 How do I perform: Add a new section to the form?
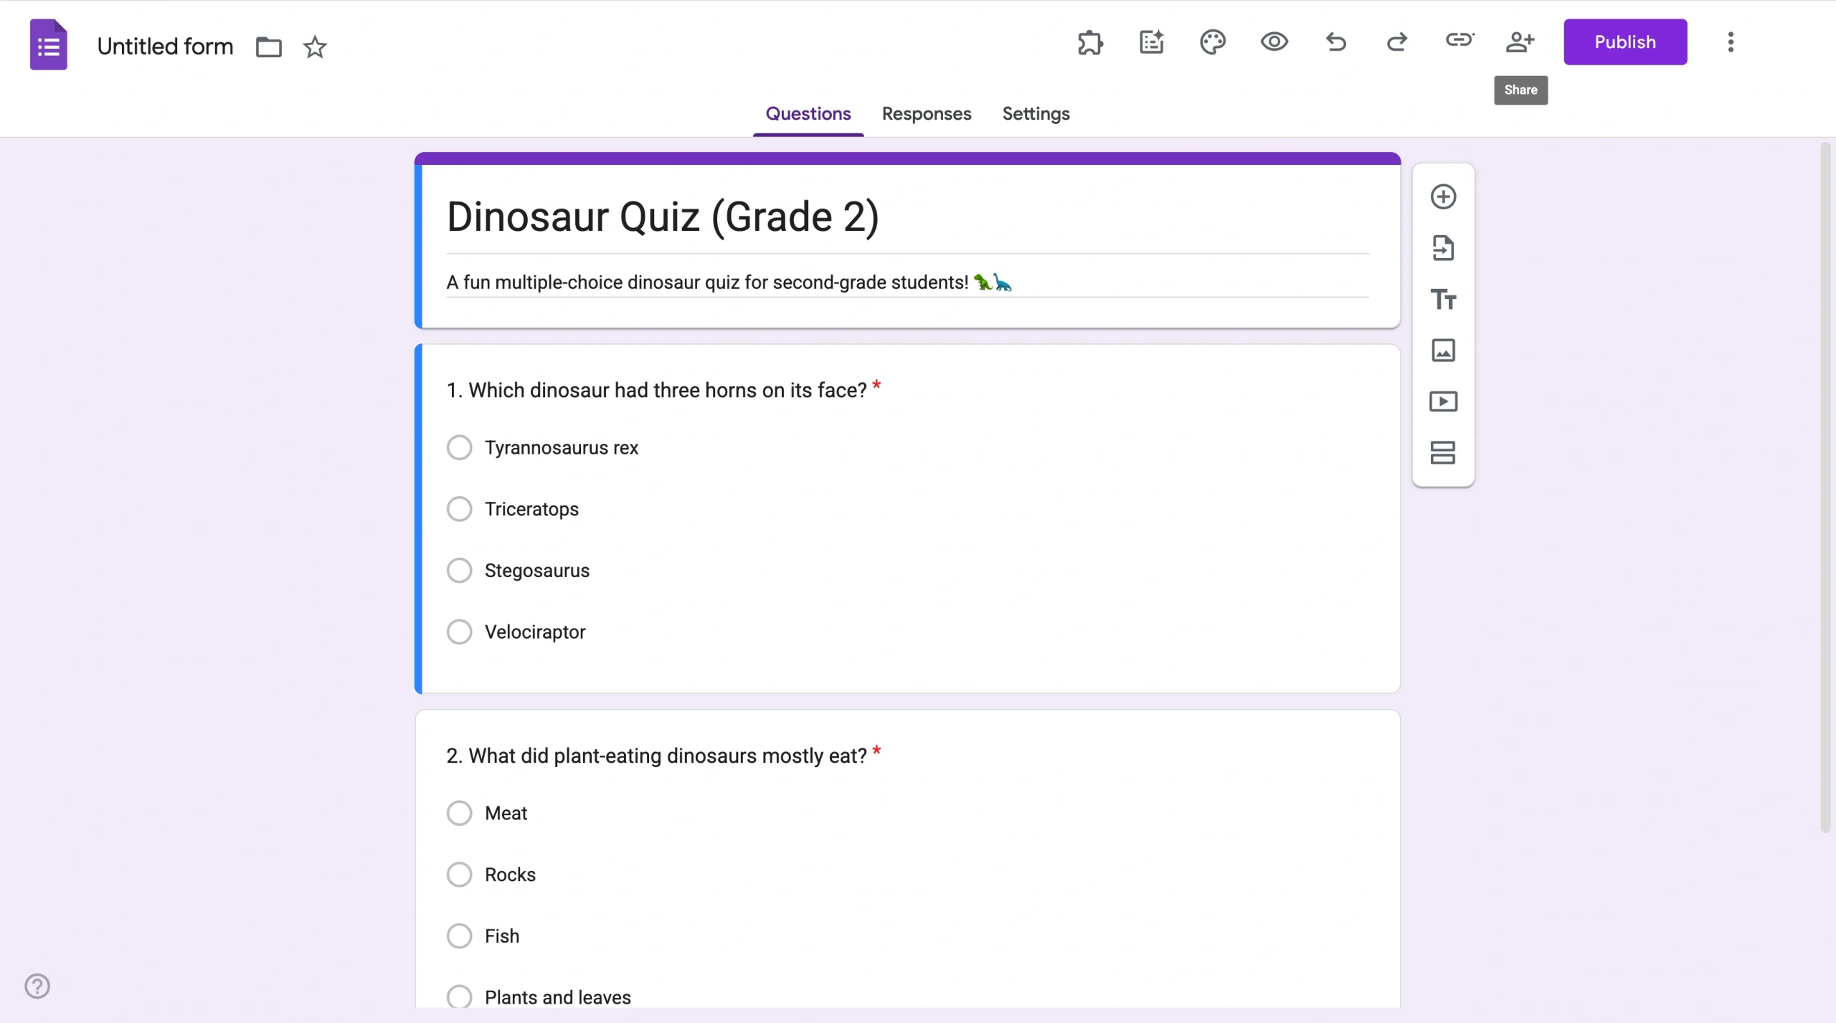[x=1444, y=452]
